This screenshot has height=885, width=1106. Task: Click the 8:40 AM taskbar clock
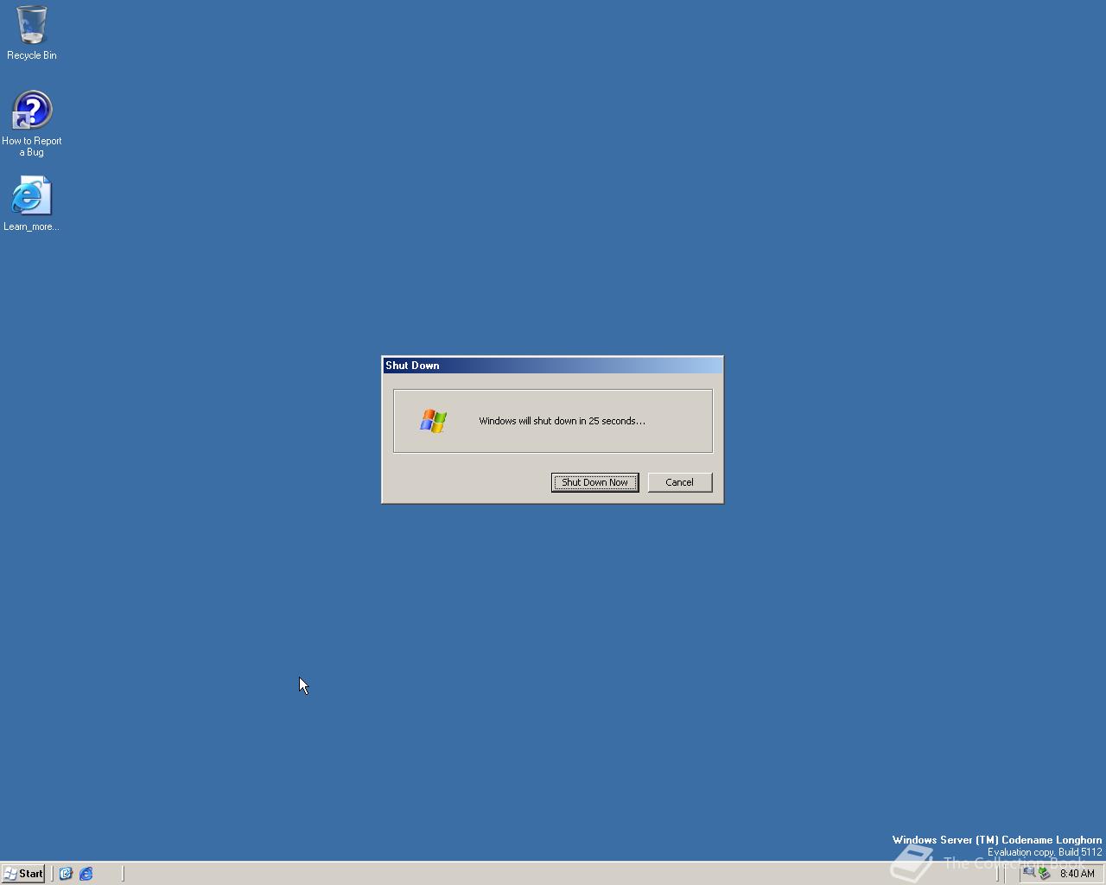1077,874
